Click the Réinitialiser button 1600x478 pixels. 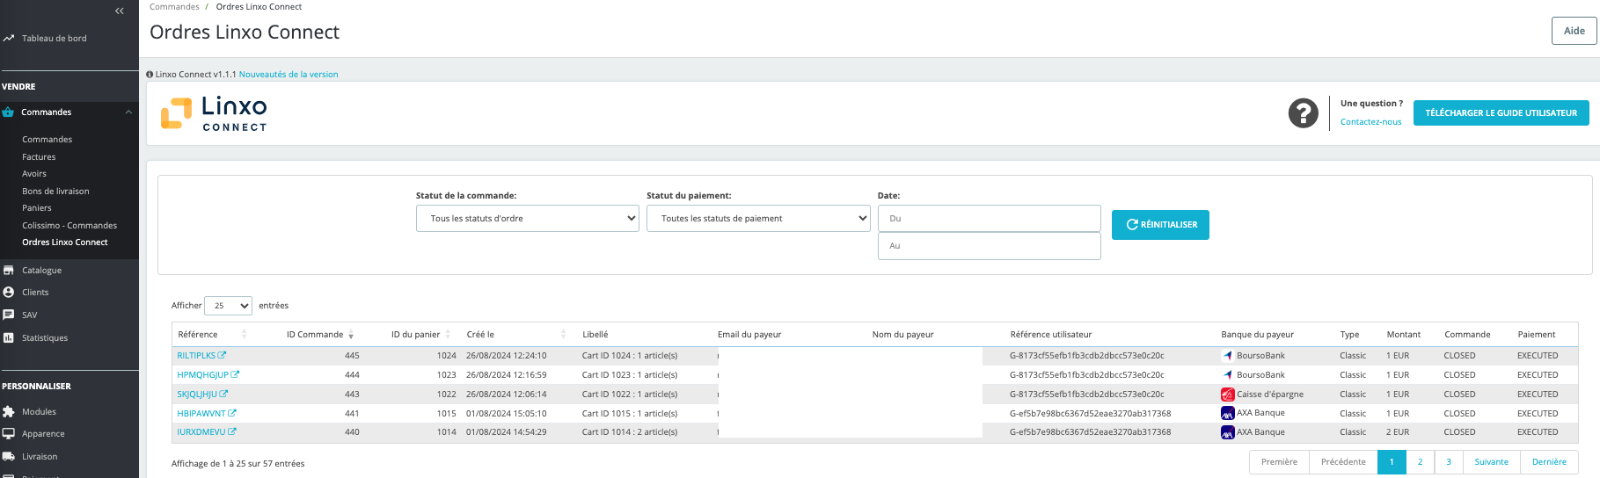point(1160,224)
